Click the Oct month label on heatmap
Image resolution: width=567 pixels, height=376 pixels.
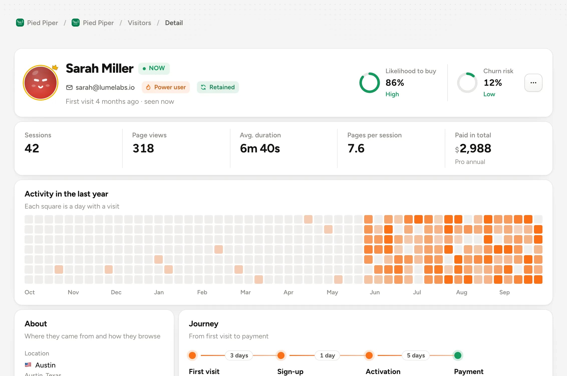coord(30,292)
